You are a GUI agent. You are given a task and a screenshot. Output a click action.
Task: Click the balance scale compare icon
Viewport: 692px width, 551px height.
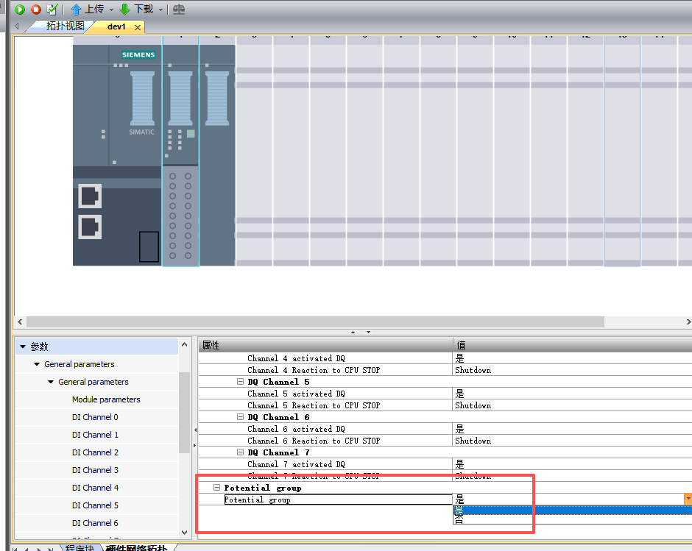179,10
